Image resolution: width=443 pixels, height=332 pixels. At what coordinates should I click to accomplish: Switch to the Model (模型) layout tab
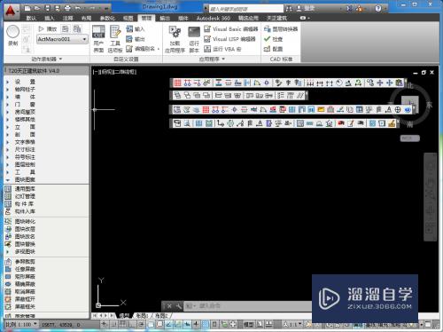pyautogui.click(x=124, y=316)
